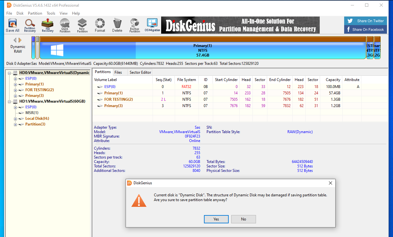Expand Local Disk(H:) tree node
The width and height of the screenshot is (393, 237).
click(x=15, y=118)
